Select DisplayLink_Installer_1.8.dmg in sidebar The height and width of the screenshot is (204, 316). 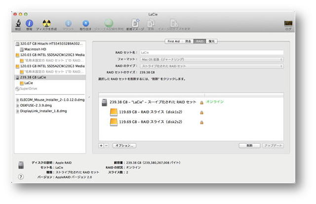50,111
